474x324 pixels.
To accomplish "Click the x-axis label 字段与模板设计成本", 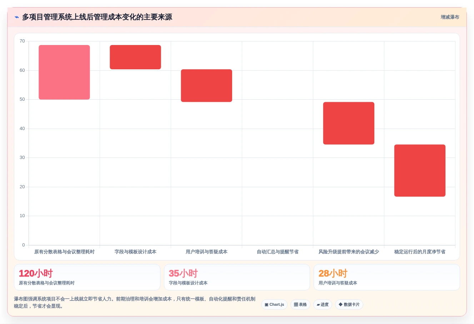I will [135, 252].
